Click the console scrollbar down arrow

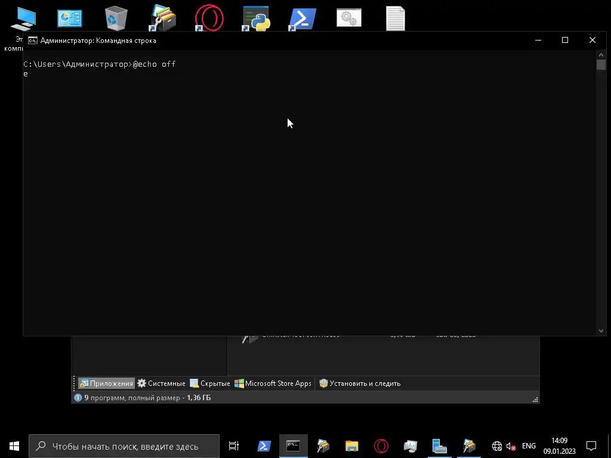[x=601, y=331]
